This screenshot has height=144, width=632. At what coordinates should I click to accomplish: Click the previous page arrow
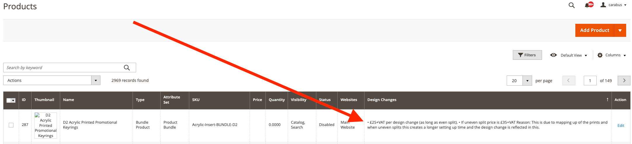pyautogui.click(x=569, y=81)
